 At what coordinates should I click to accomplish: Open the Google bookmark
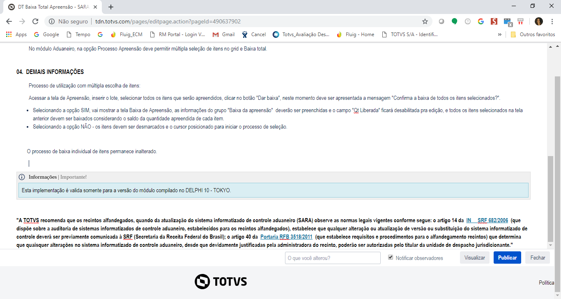click(46, 34)
